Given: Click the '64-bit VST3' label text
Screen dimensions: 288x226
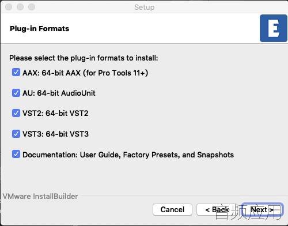Looking at the screenshot, I should tap(67, 134).
